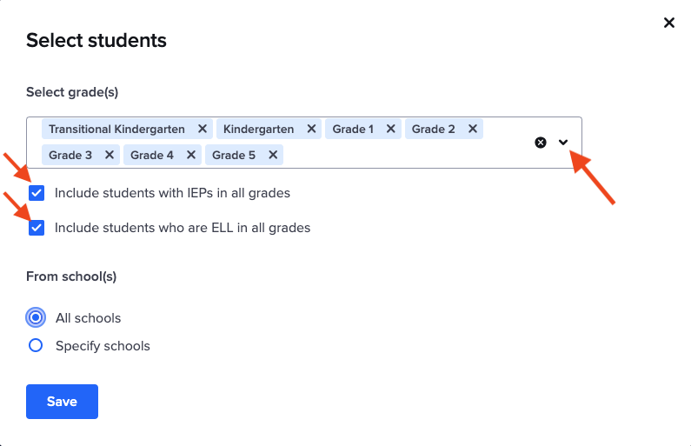This screenshot has height=446, width=691.
Task: Click the Include students with IEPs label
Action: 172,193
